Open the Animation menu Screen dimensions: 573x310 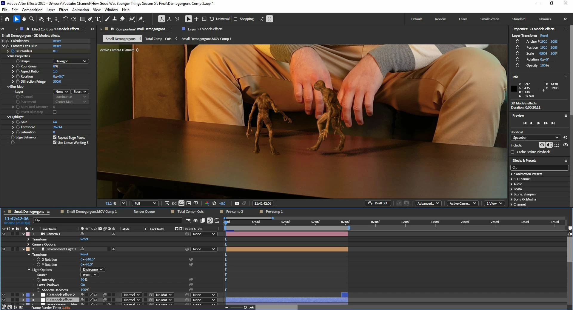click(x=81, y=10)
